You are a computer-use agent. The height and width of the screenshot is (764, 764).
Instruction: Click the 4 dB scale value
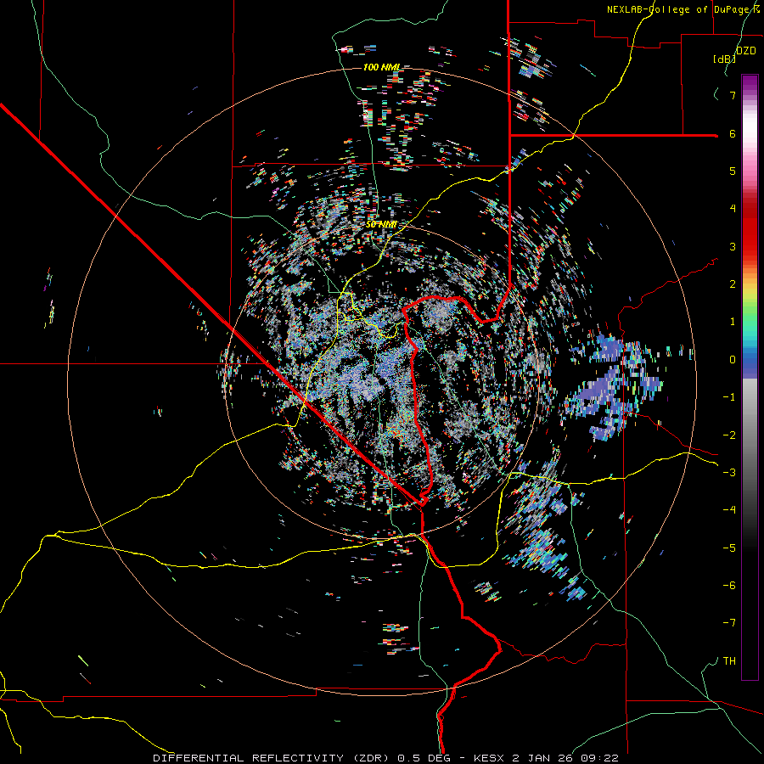[x=733, y=208]
